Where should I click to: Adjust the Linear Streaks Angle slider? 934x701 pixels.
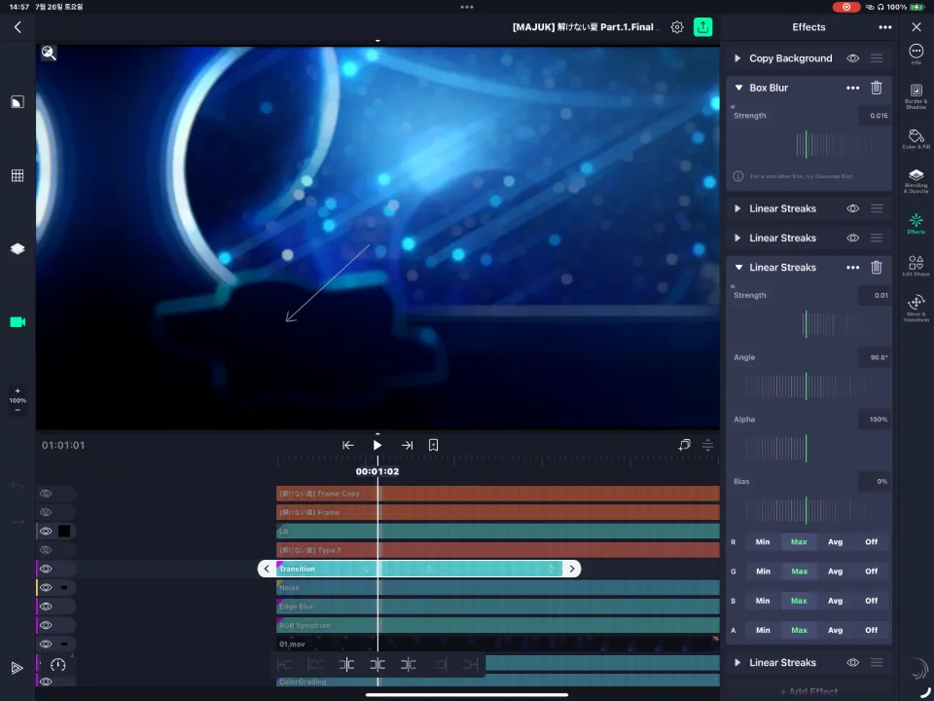click(x=806, y=387)
